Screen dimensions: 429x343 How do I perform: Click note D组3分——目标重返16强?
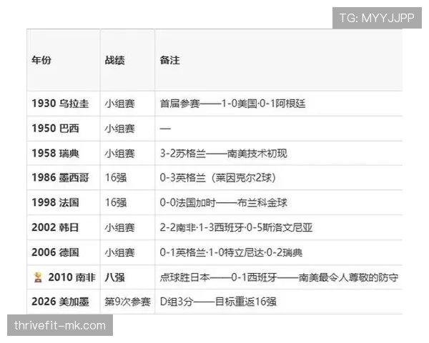coord(218,302)
